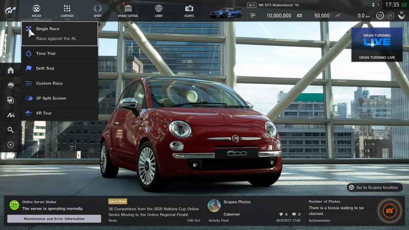Open the Sport Mode news article
This screenshot has height=230, width=409.
[154, 211]
